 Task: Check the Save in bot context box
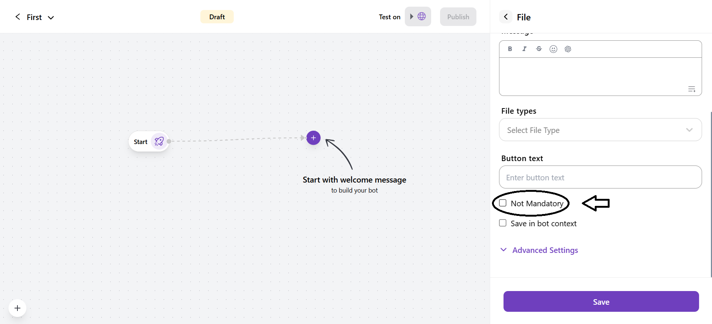click(x=503, y=223)
